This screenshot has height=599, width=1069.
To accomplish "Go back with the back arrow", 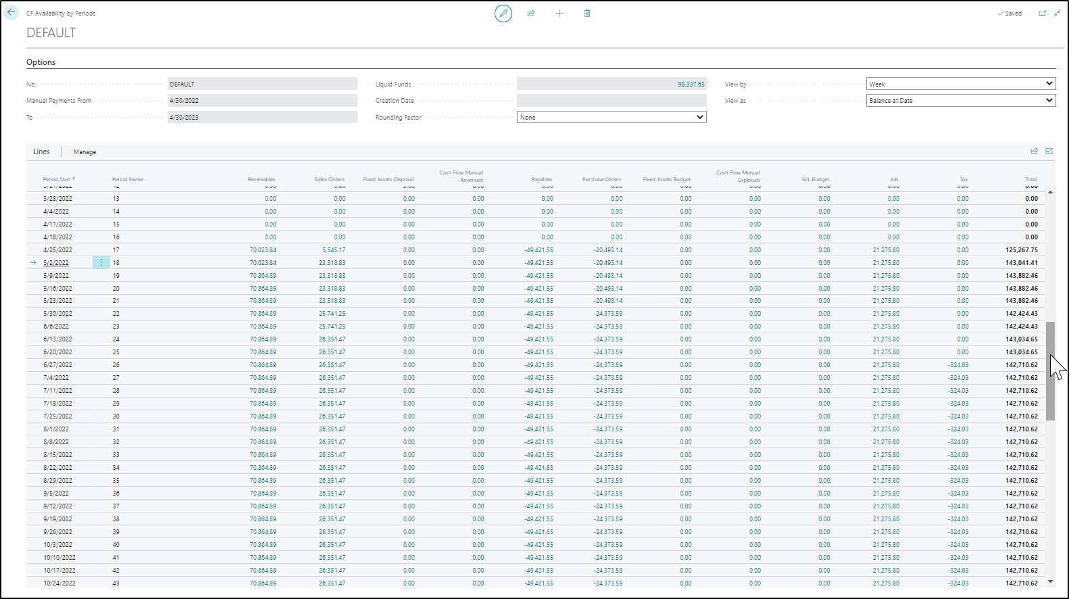I will (x=11, y=12).
